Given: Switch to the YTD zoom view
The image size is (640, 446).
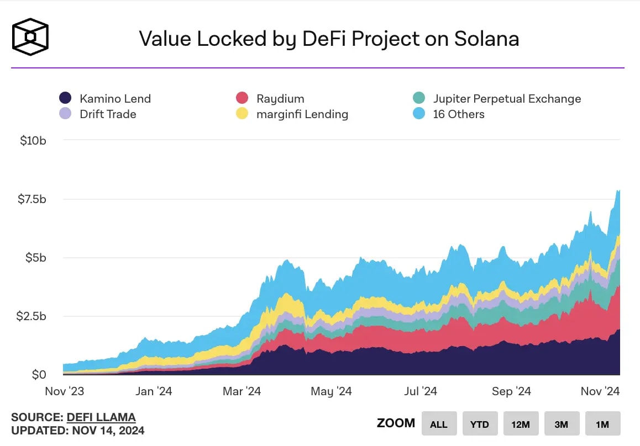Looking at the screenshot, I should point(480,424).
